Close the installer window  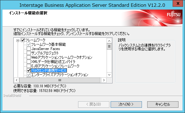click(178, 3)
